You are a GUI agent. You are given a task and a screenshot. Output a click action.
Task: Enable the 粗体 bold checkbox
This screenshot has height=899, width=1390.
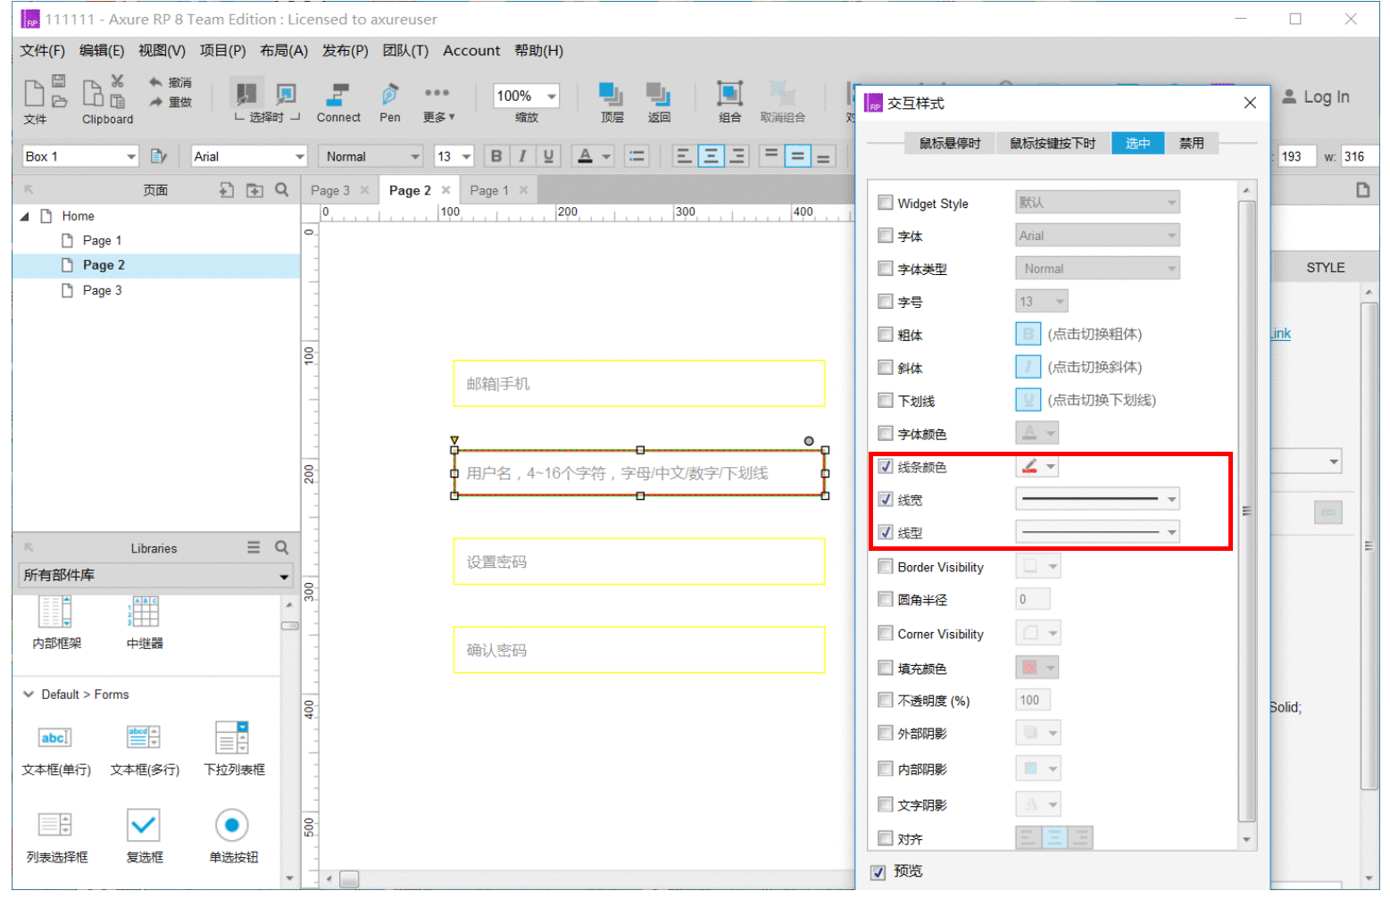click(x=886, y=335)
